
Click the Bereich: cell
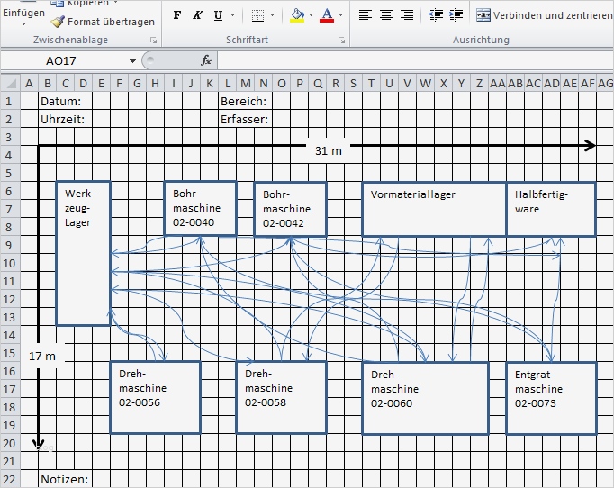tap(244, 102)
